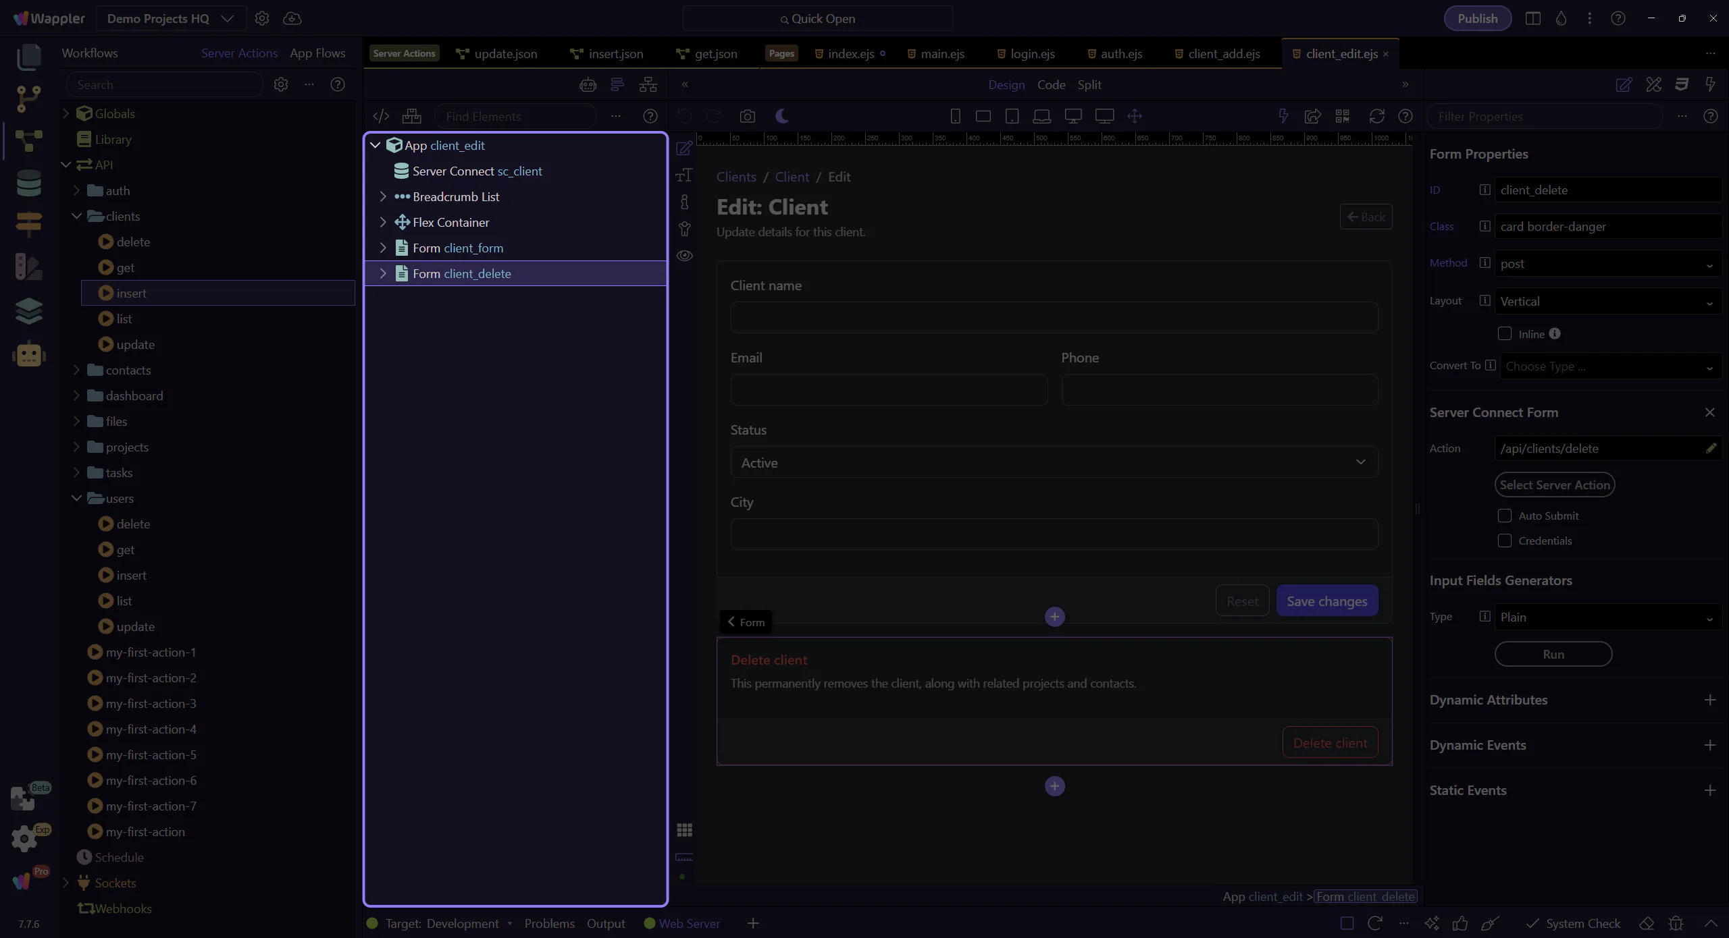Select the phone device preview icon
The height and width of the screenshot is (938, 1729).
tap(955, 116)
